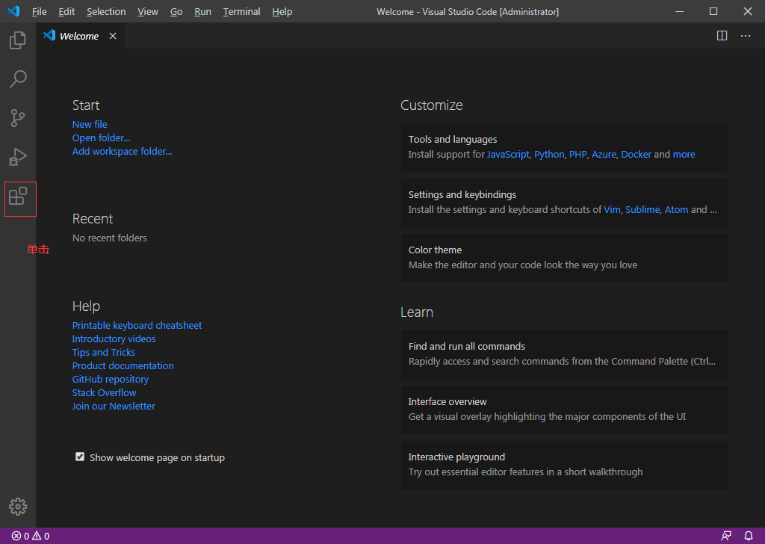Open the Interactive playground card
765x544 pixels.
[x=563, y=465]
